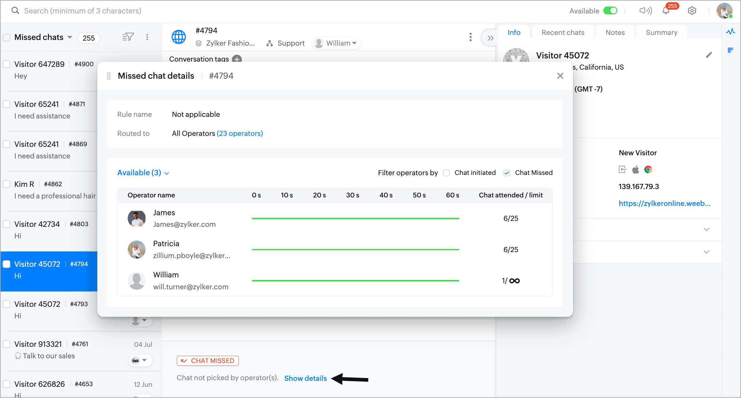Open the Summary tab
This screenshot has height=398, width=741.
(x=661, y=32)
